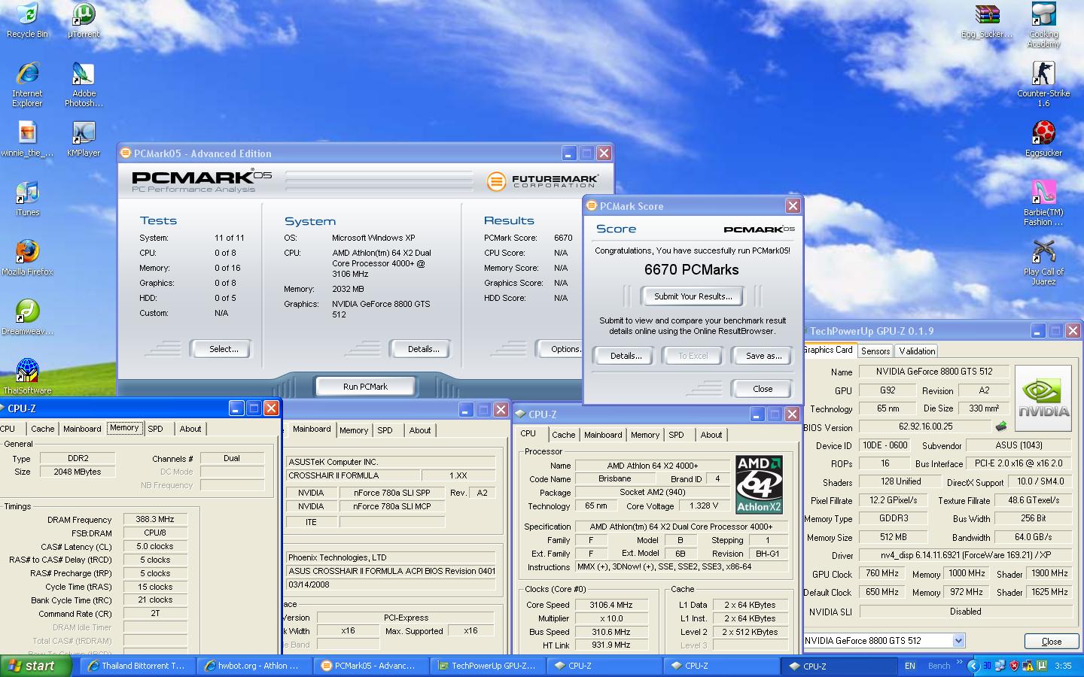The width and height of the screenshot is (1084, 677).
Task: Launch µTorrent from the desktop
Action: click(x=84, y=20)
